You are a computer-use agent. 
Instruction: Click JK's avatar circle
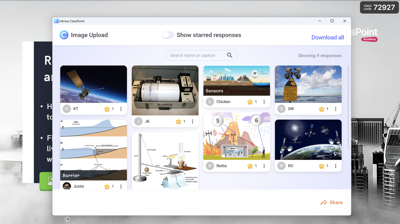coord(138,121)
